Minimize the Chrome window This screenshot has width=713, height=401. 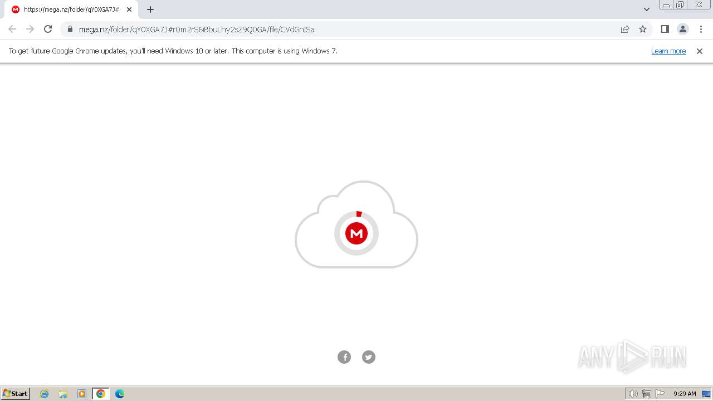[x=666, y=5]
